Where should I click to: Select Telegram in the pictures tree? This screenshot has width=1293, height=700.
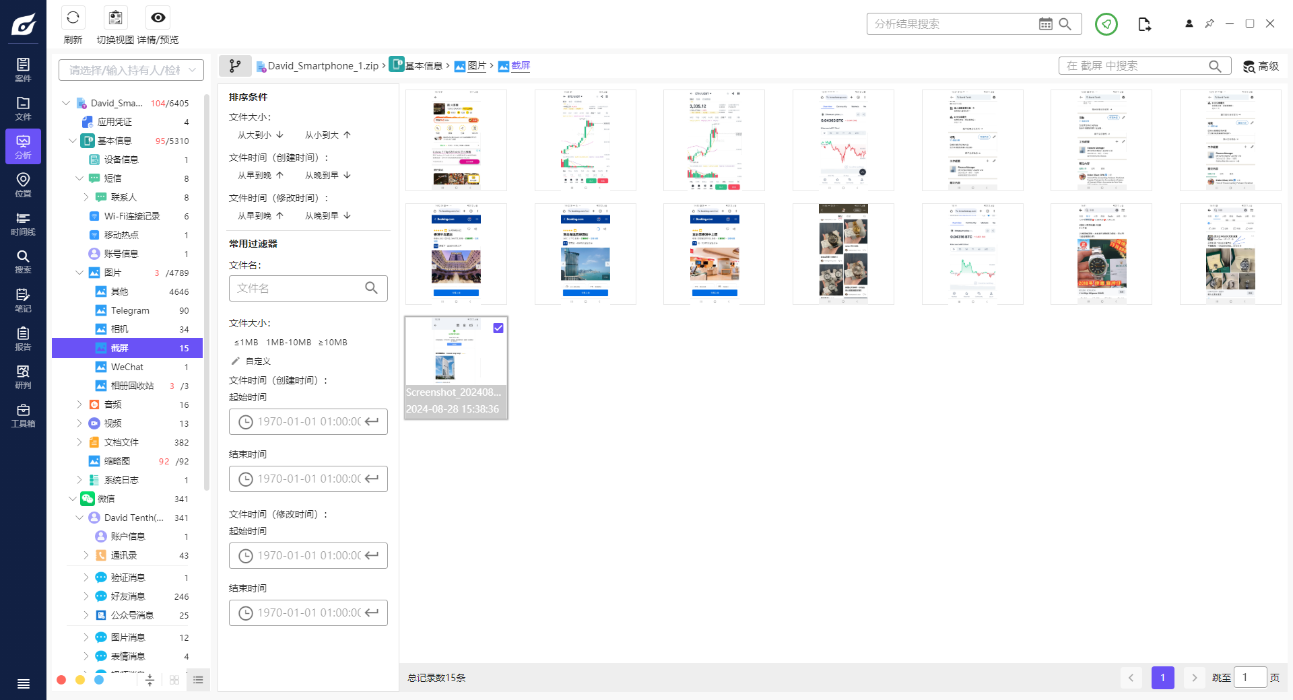pyautogui.click(x=130, y=310)
